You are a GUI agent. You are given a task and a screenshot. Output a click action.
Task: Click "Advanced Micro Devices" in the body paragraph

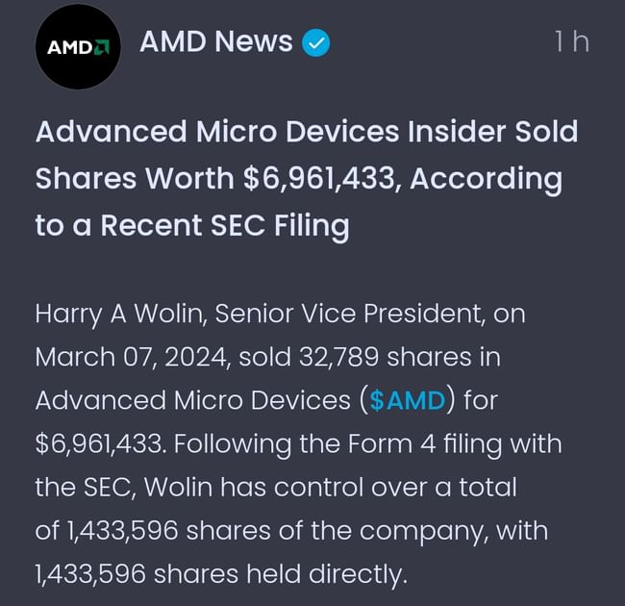(191, 400)
